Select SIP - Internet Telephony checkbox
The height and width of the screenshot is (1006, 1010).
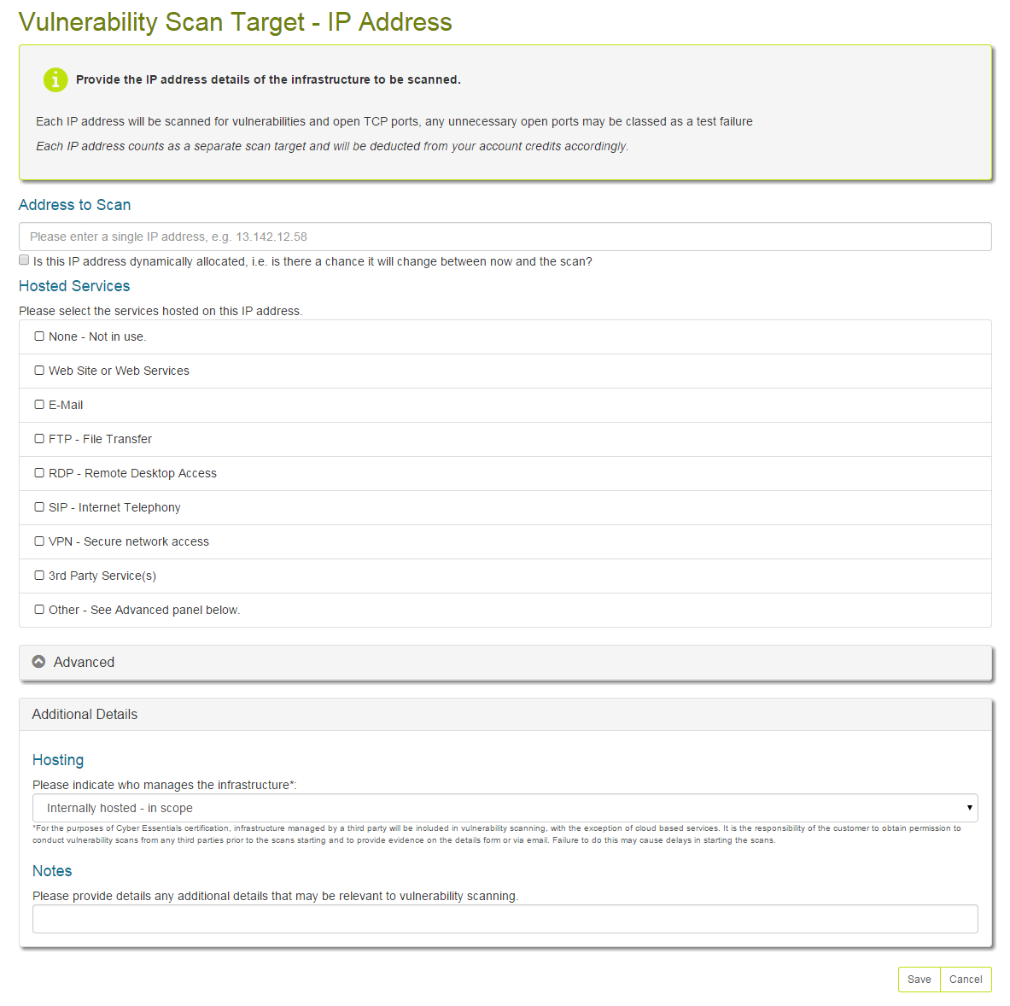39,507
